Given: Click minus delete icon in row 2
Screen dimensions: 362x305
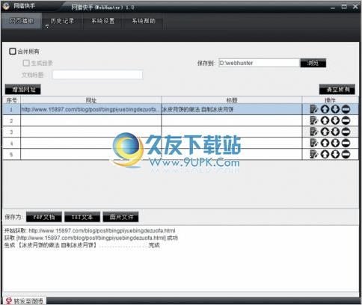Looking at the screenshot, I should coord(346,120).
